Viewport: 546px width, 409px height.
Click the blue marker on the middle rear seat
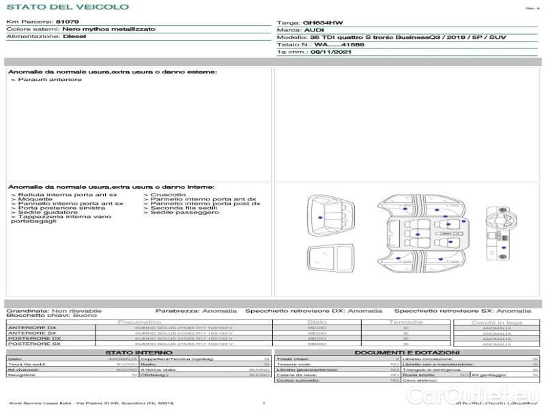point(418,234)
